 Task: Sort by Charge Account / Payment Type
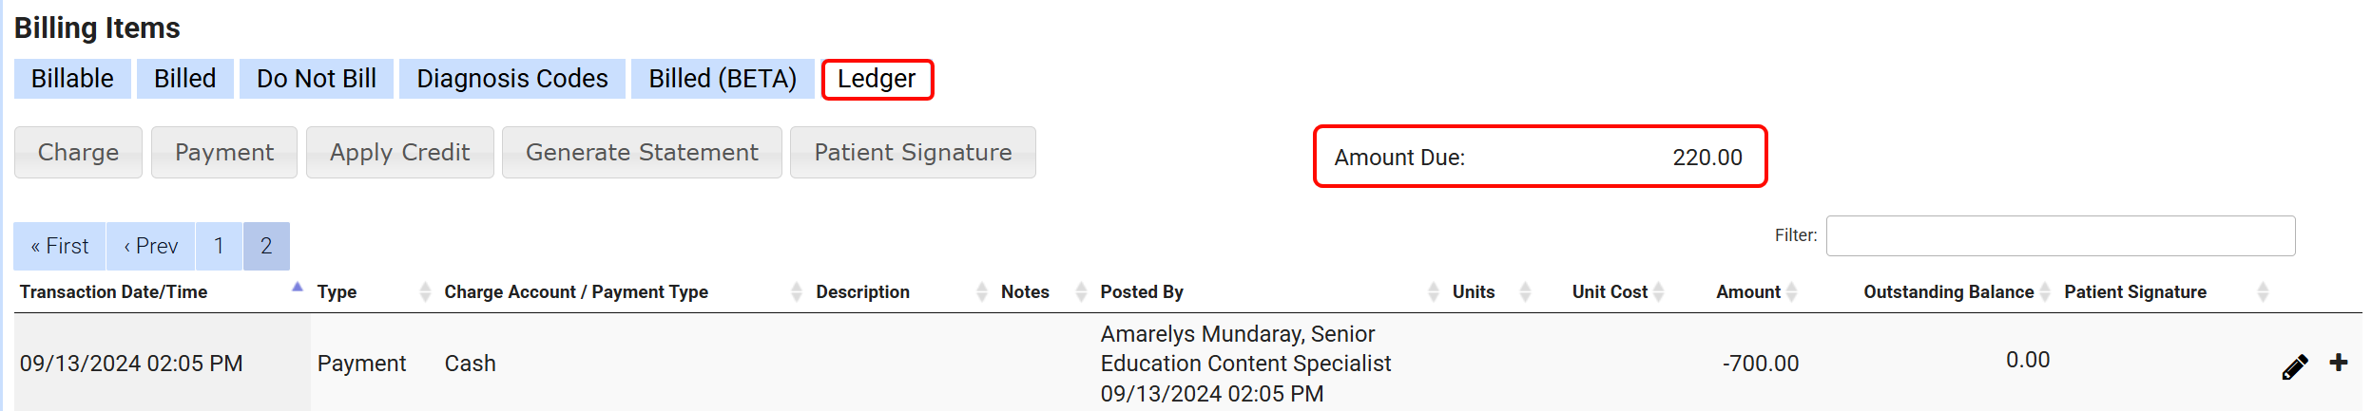tap(796, 292)
